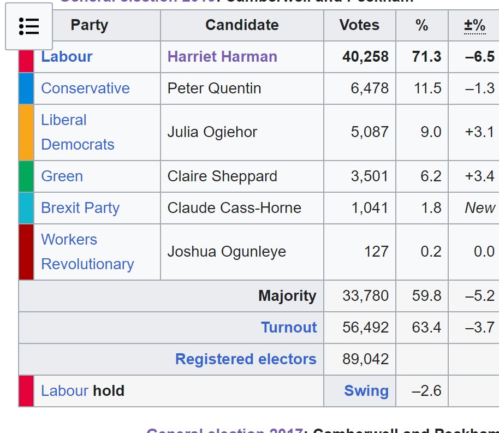
Task: Click the Swing link
Action: click(366, 390)
